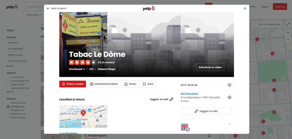Screen dimensions: 292x139
Task: Toggle the Fast-responding filter chip
Action: pyautogui.click(x=15, y=49)
